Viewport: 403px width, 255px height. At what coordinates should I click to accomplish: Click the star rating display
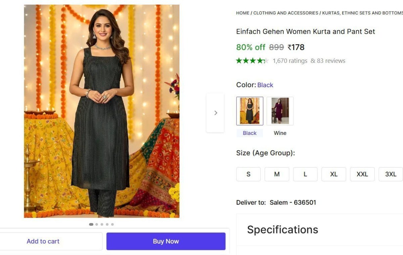pos(253,61)
